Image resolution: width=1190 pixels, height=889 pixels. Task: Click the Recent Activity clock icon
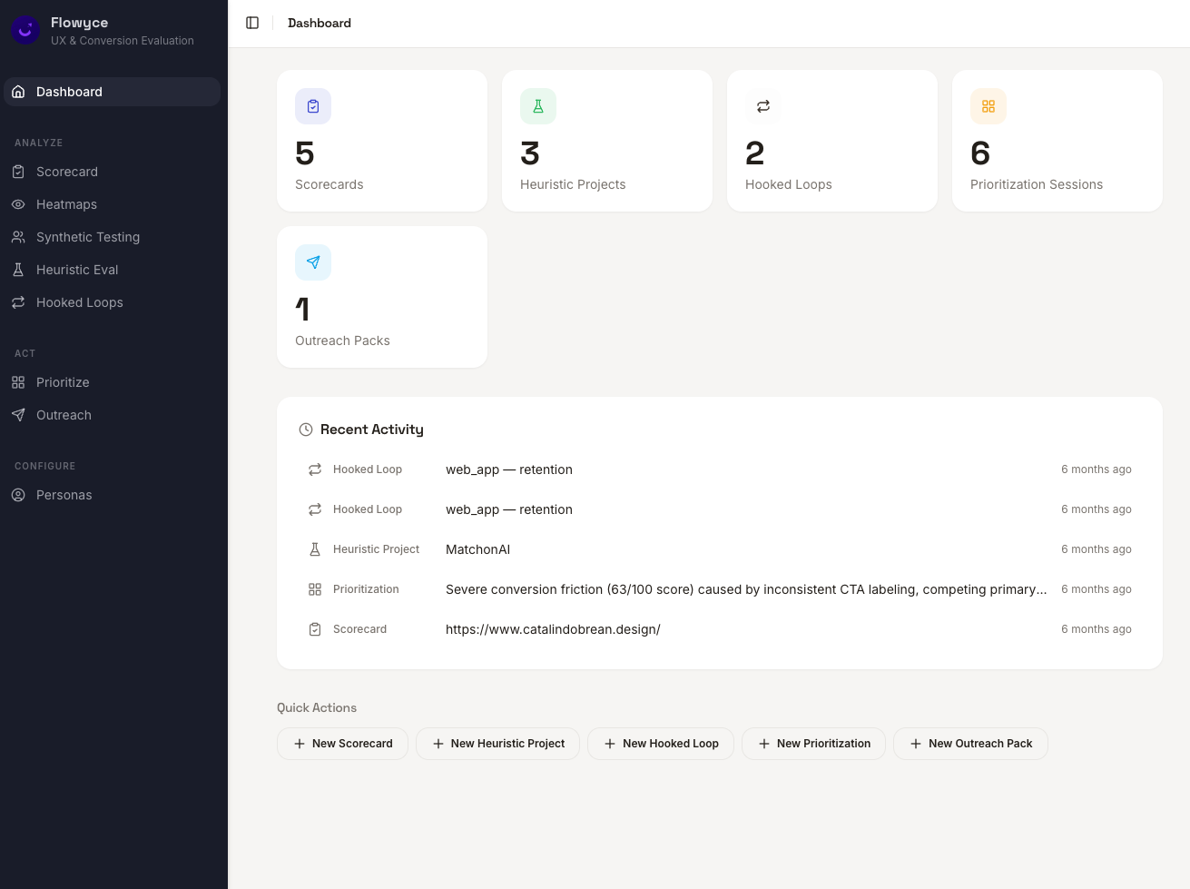point(306,430)
